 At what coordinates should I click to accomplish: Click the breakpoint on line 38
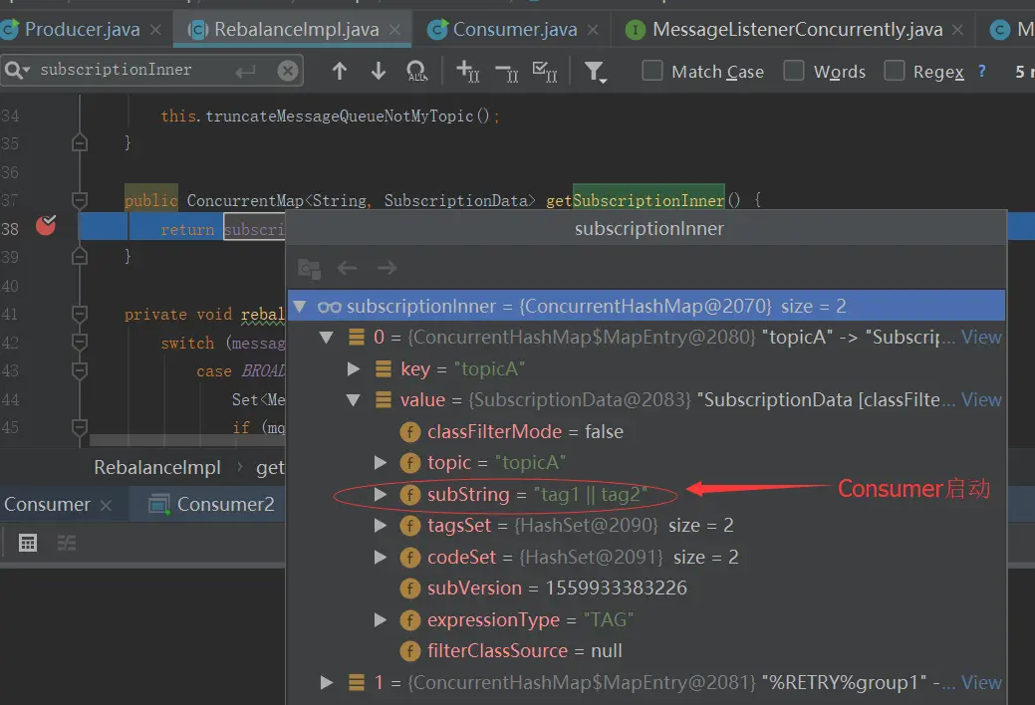pos(46,226)
